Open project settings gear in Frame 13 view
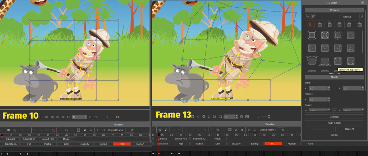This screenshot has height=156, width=368. (241, 116)
